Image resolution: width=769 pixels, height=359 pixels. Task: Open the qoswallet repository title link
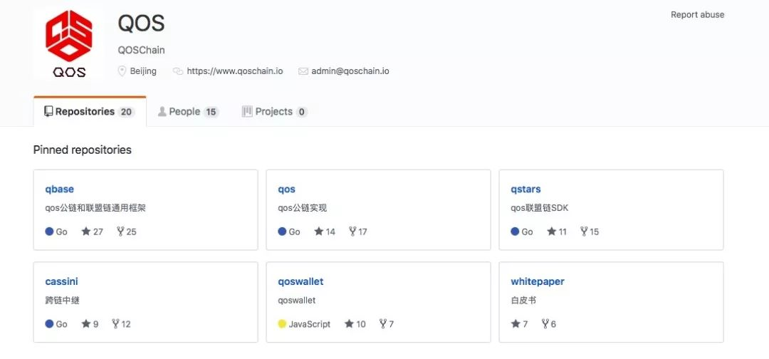tap(300, 281)
